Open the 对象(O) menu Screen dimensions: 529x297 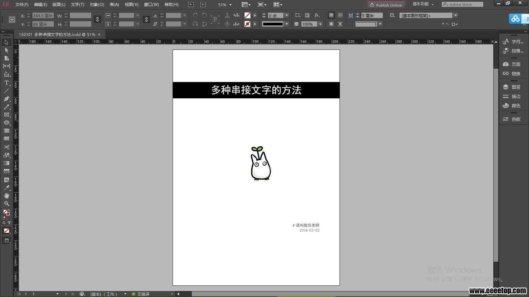[97, 5]
